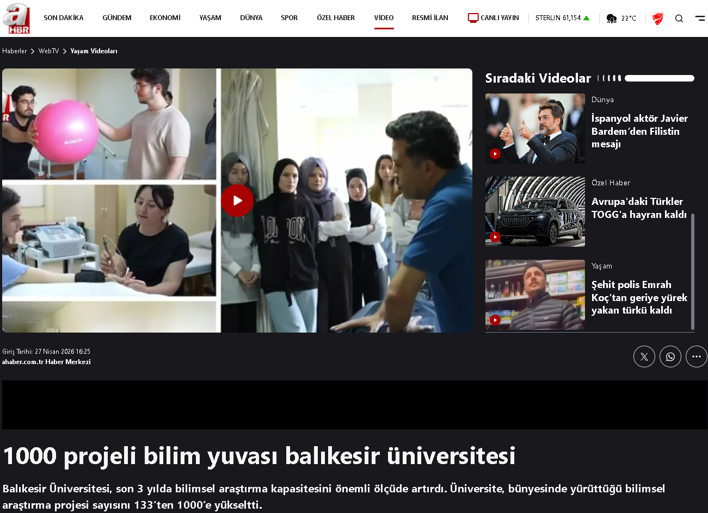The image size is (708, 513).
Task: Play the main Balıkesir video
Action: [x=237, y=201]
